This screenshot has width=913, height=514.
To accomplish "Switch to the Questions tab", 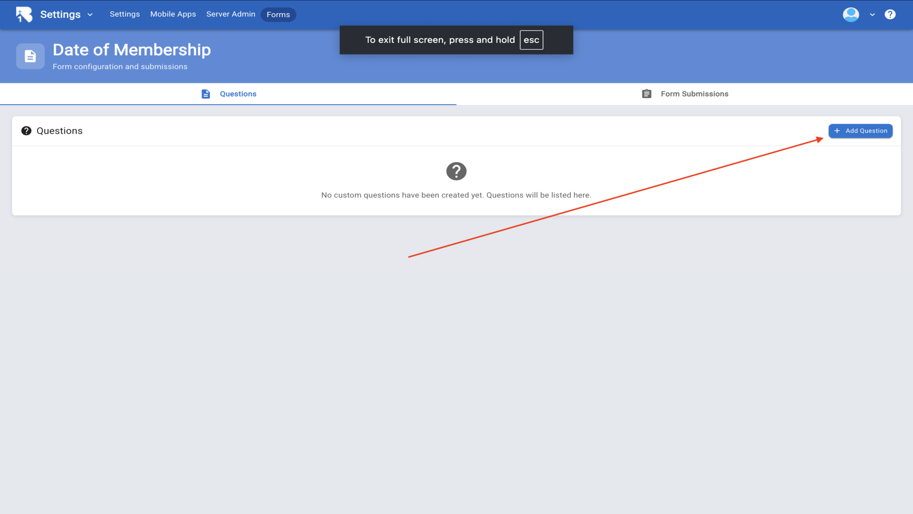I will 238,94.
